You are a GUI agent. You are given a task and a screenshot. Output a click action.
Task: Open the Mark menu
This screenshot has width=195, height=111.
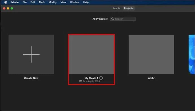[x=42, y=2]
